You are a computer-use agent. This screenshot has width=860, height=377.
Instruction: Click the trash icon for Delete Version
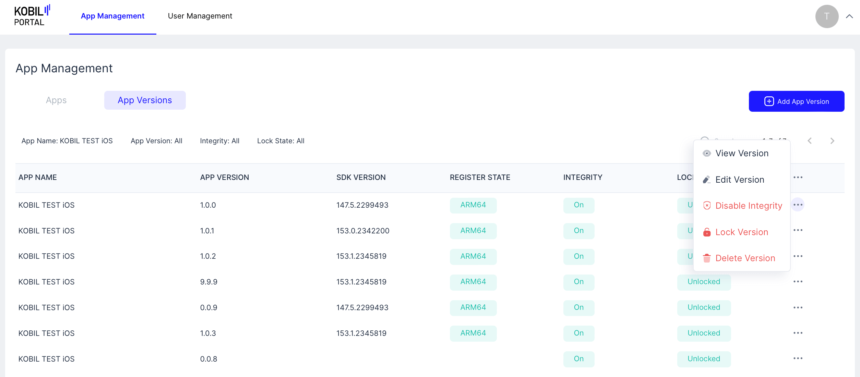point(706,258)
